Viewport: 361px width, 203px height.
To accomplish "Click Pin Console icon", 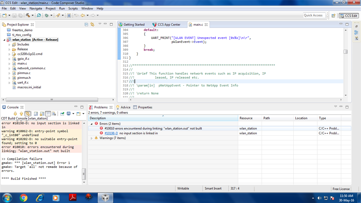I will pos(62,114).
